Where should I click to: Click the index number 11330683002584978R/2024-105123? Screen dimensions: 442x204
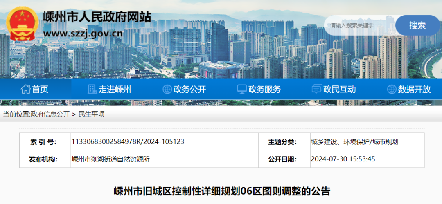coord(128,142)
